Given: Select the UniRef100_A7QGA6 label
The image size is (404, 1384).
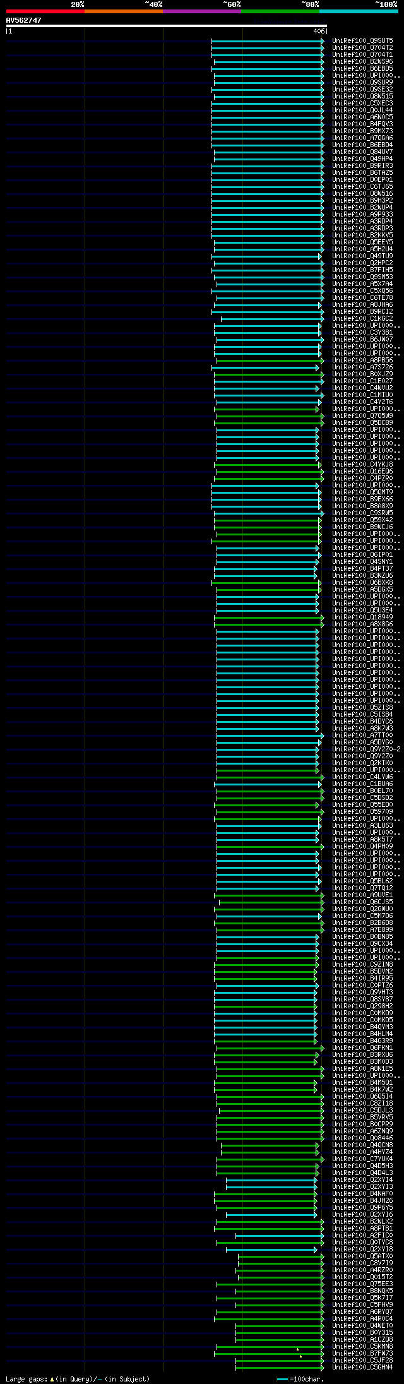Looking at the screenshot, I should click(362, 138).
